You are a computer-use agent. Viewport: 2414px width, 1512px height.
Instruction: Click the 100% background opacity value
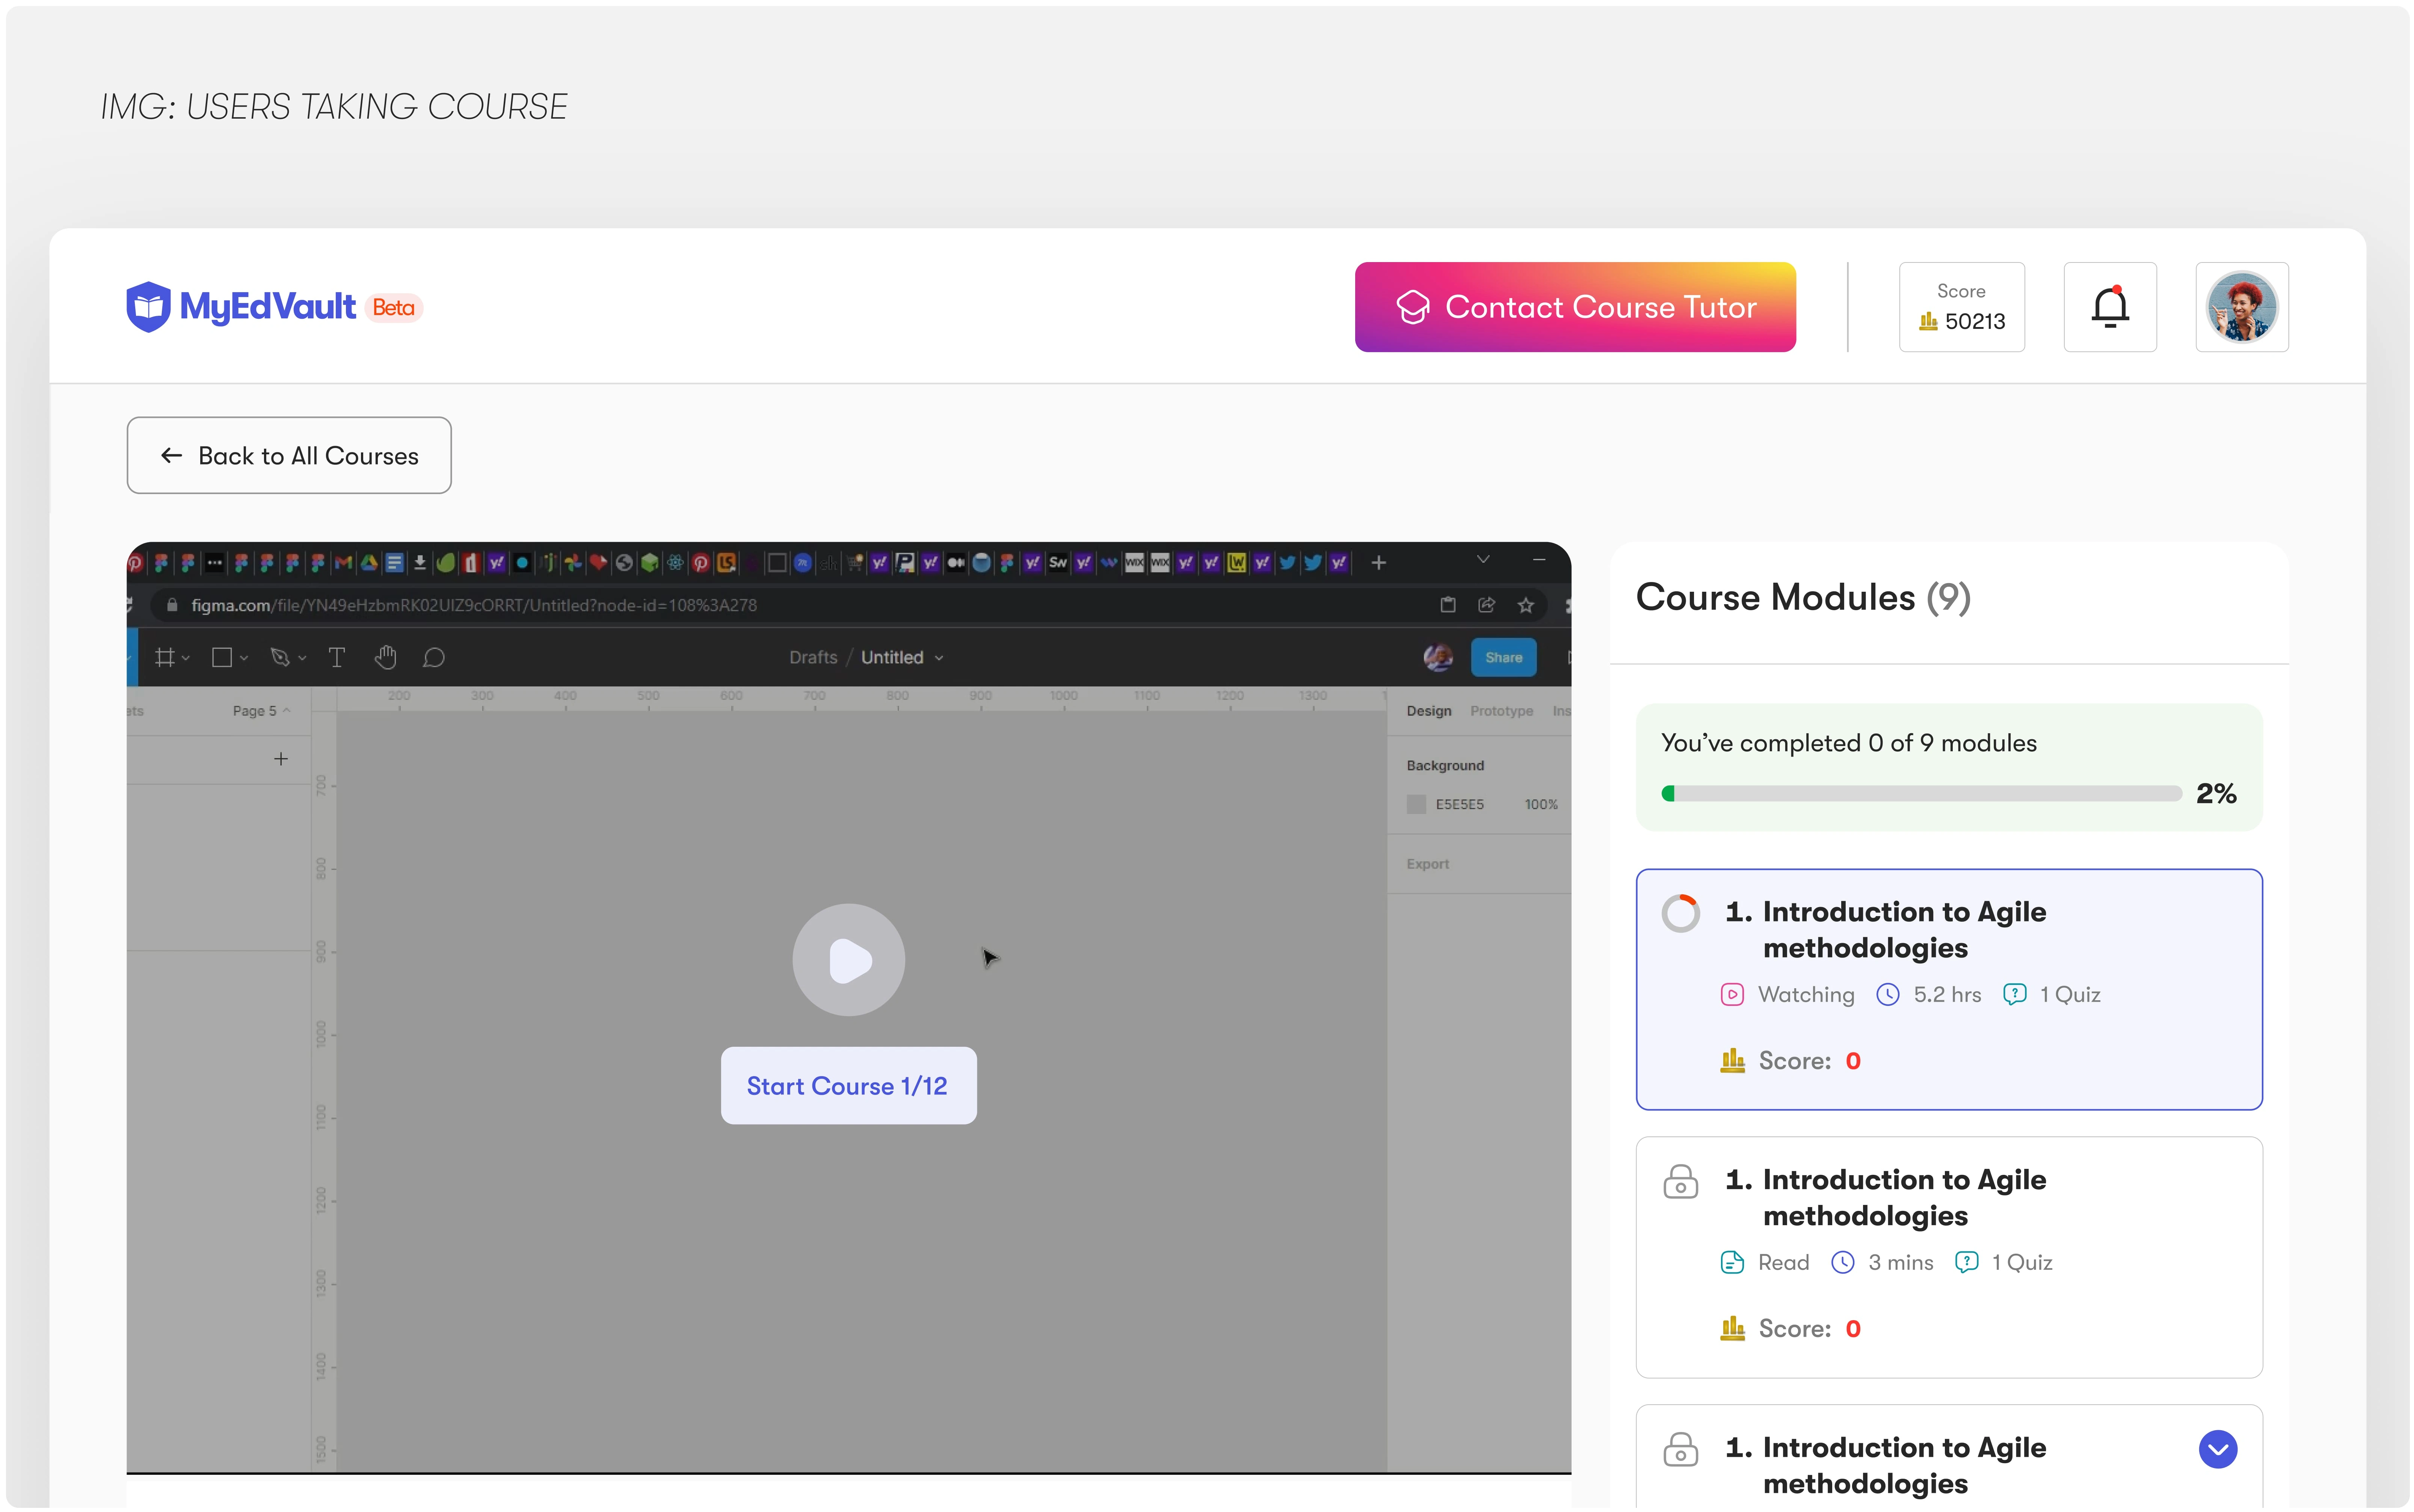tap(1541, 804)
